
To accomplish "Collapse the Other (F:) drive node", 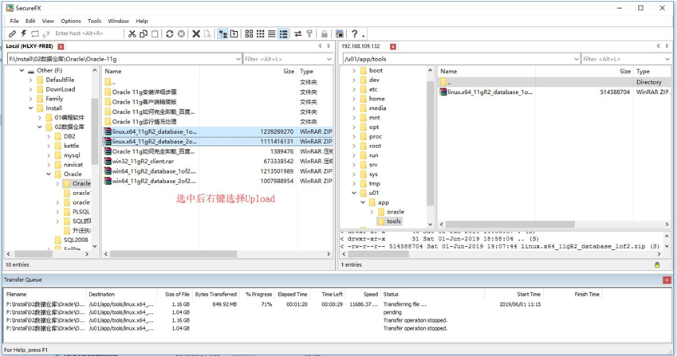I will 22,70.
